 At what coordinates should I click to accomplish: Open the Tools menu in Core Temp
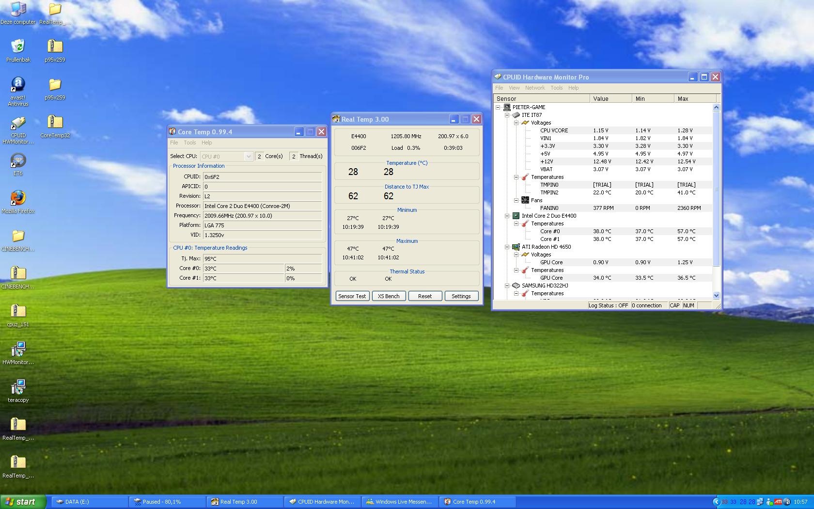click(x=189, y=143)
